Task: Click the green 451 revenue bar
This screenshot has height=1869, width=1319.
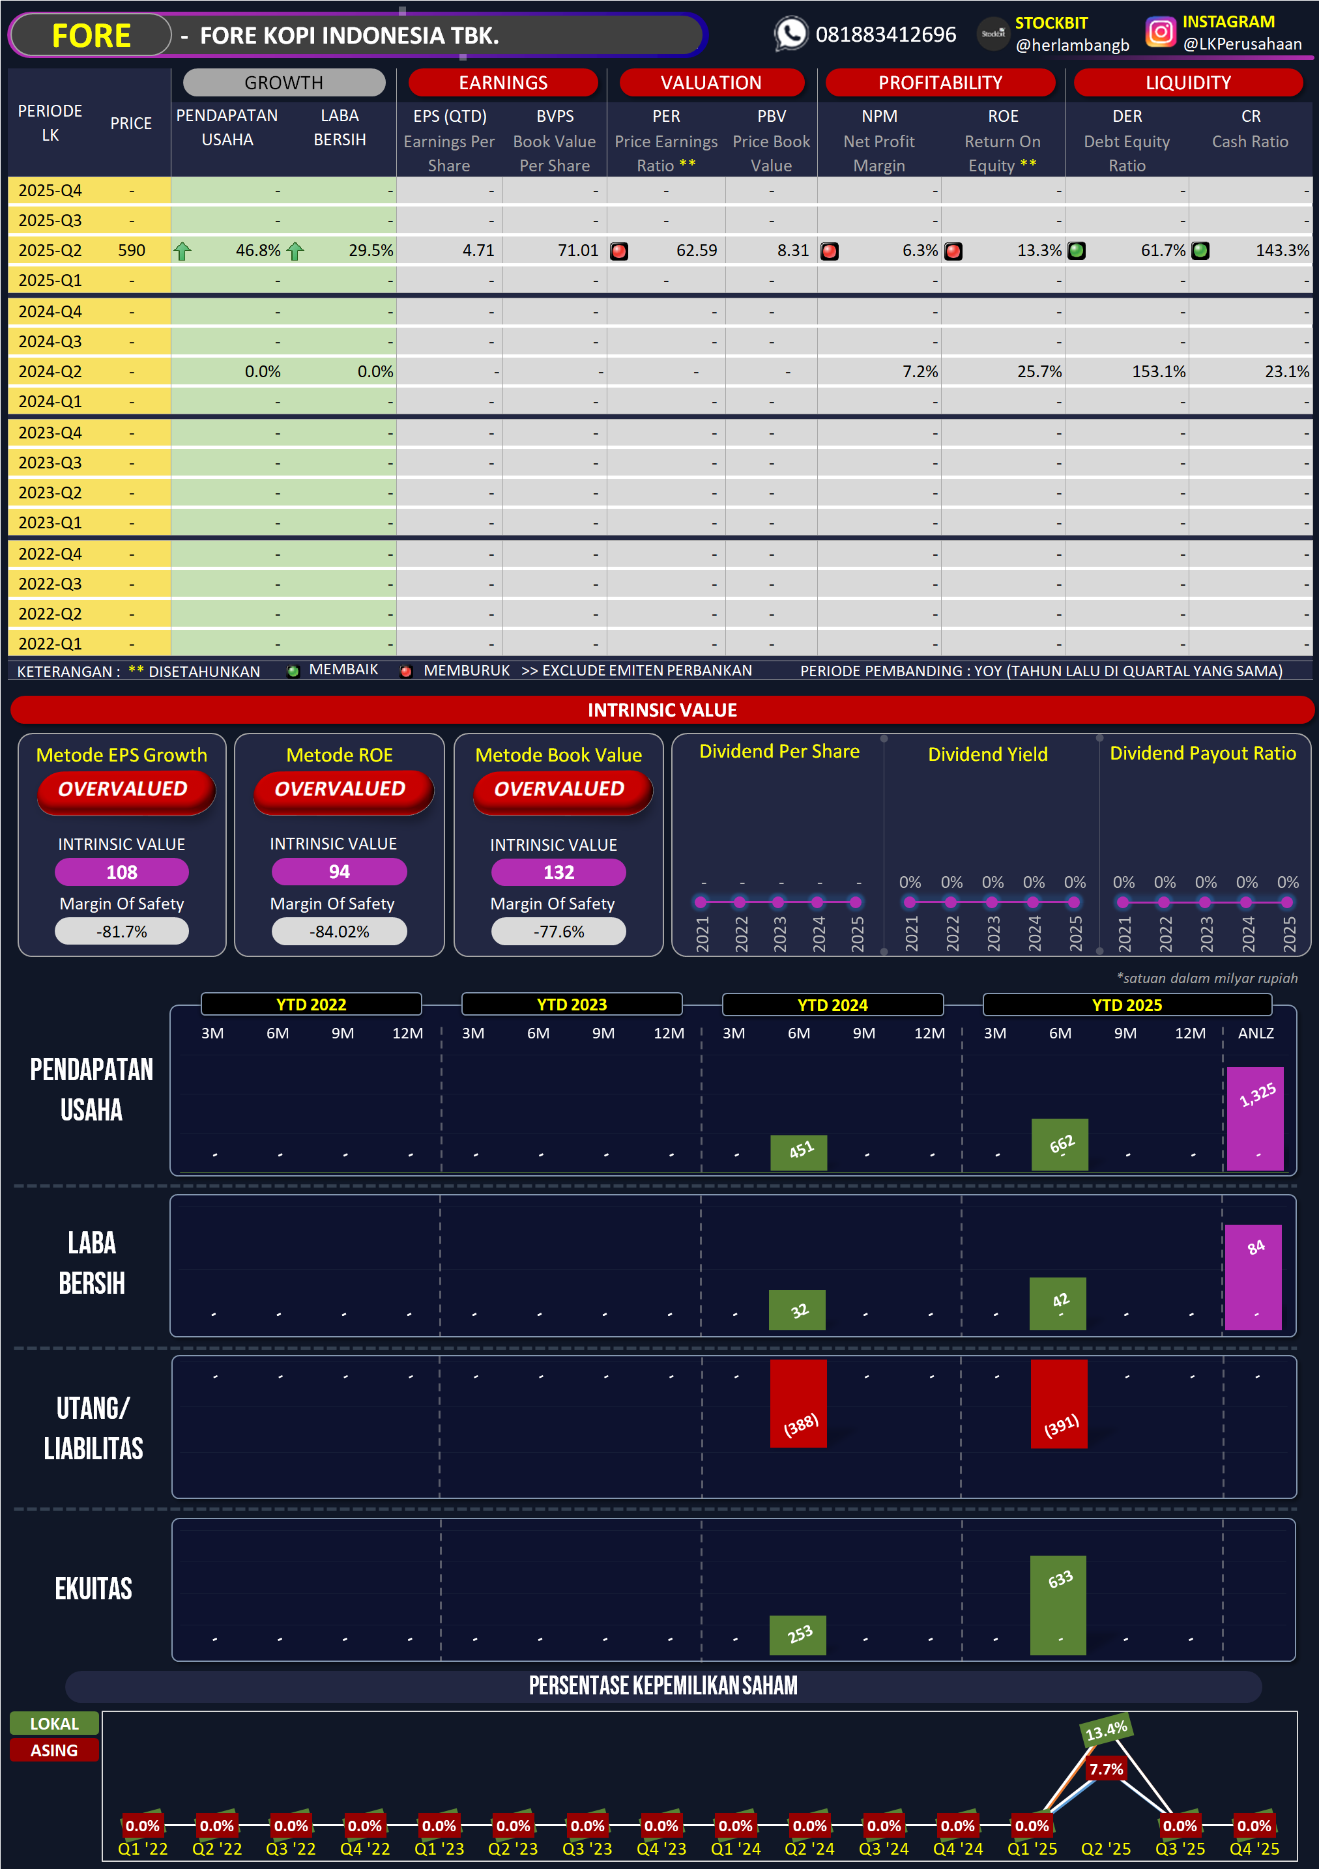Action: coord(799,1152)
